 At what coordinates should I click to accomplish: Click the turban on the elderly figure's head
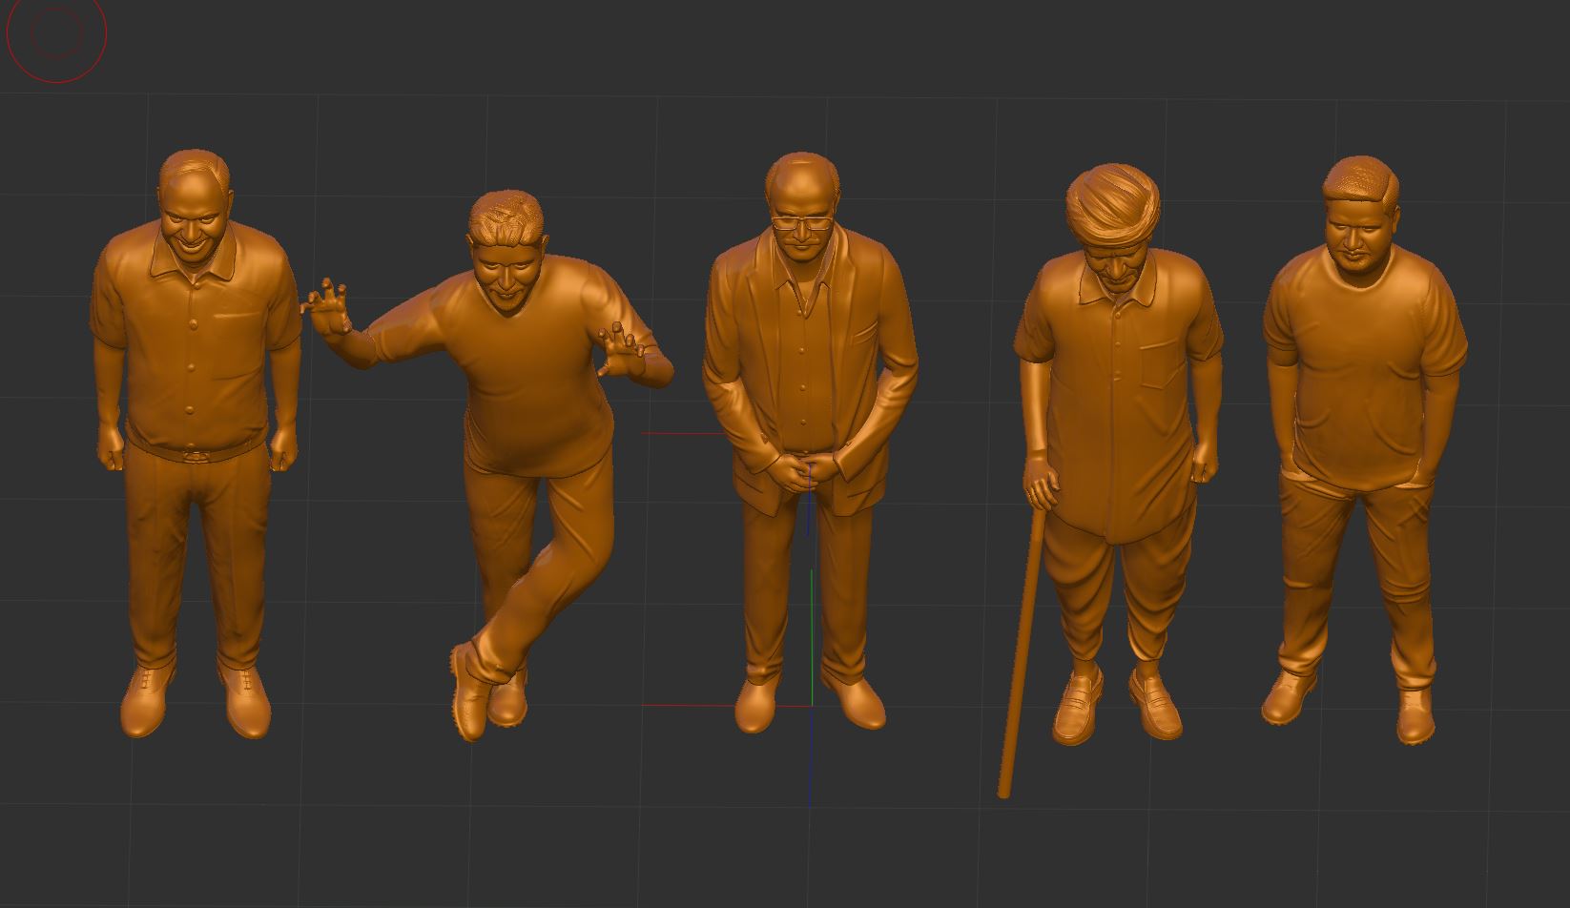[x=1114, y=200]
